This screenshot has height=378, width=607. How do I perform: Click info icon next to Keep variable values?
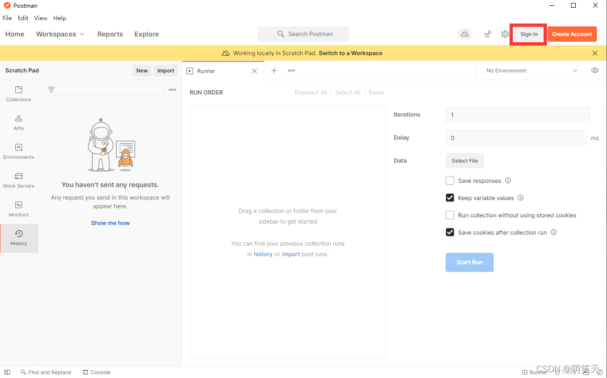click(x=521, y=198)
